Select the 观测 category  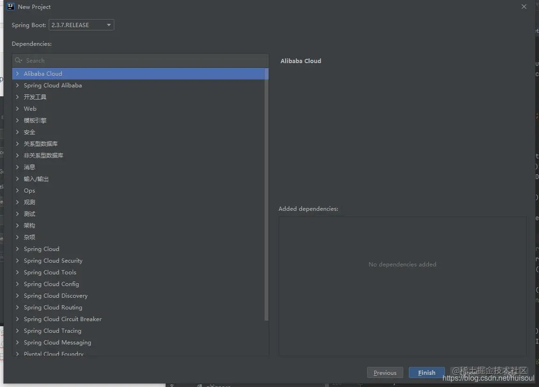(138, 202)
